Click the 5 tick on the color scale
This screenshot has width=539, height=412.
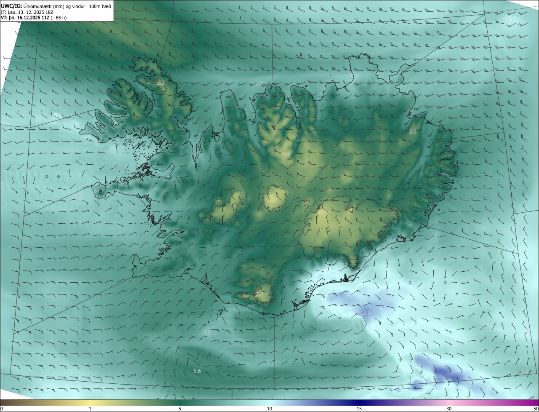click(180, 409)
